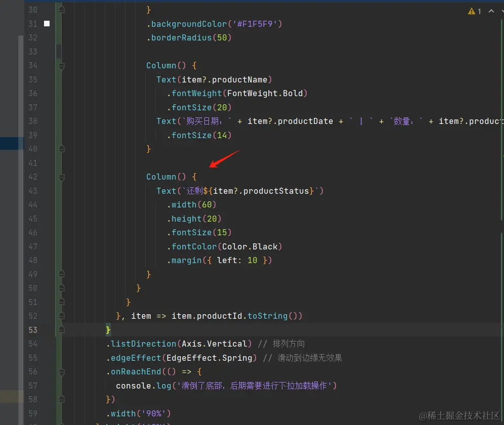Click .width('90%') on line 59

pos(138,413)
